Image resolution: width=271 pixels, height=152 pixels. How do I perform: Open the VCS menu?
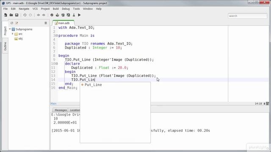[35, 8]
